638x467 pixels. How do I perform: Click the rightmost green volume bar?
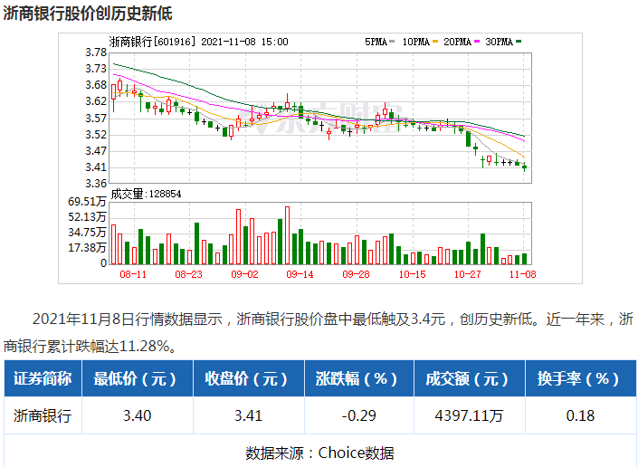[x=525, y=259]
